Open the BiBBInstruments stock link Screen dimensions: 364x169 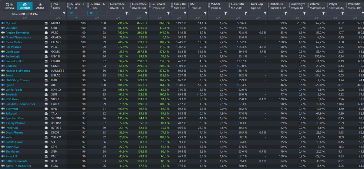(x=16, y=161)
